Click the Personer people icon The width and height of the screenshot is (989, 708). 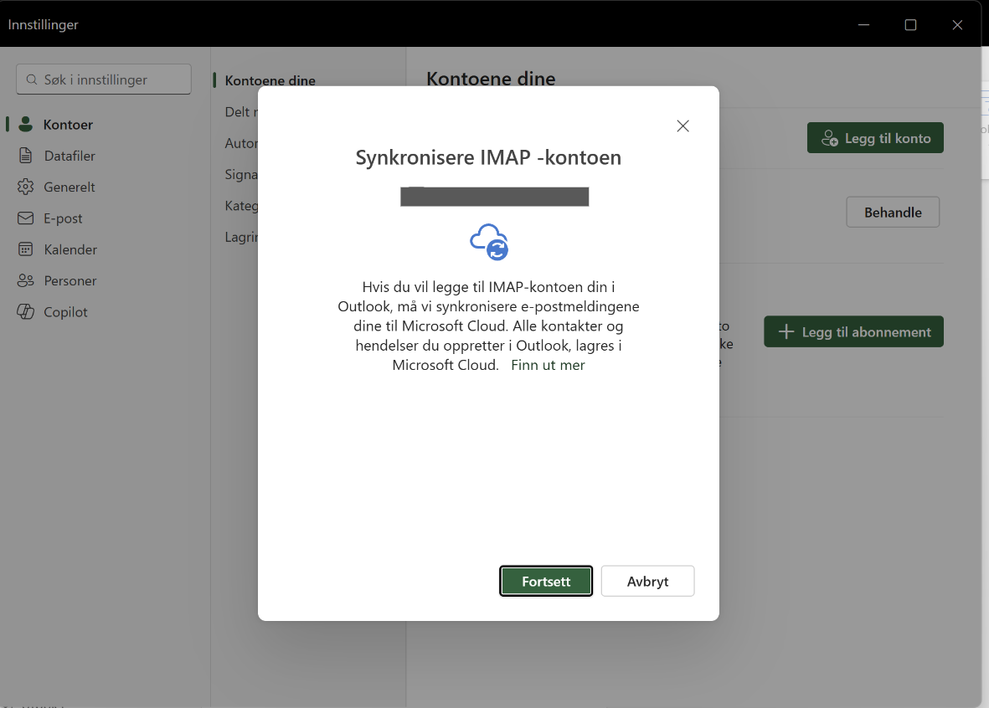tap(25, 280)
